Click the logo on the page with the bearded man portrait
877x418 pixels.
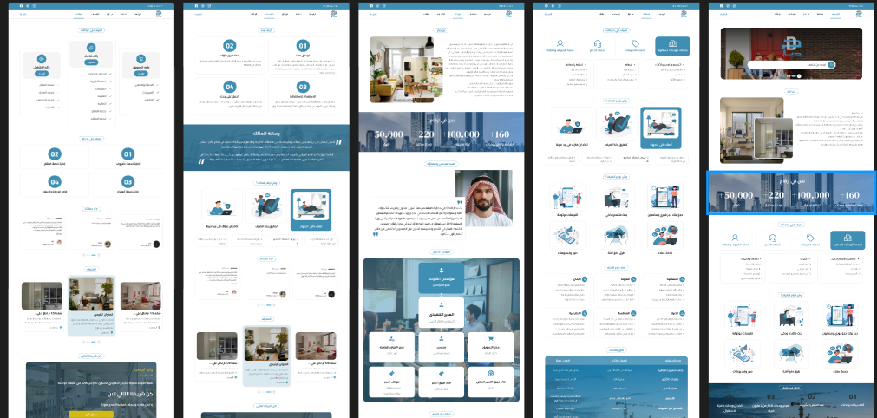[x=508, y=13]
